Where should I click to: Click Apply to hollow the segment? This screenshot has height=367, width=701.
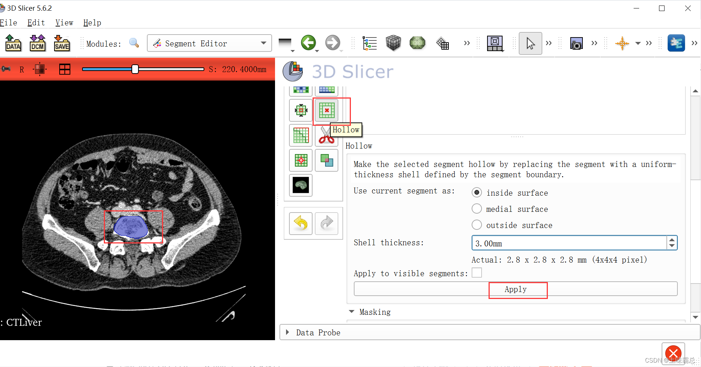pyautogui.click(x=515, y=289)
